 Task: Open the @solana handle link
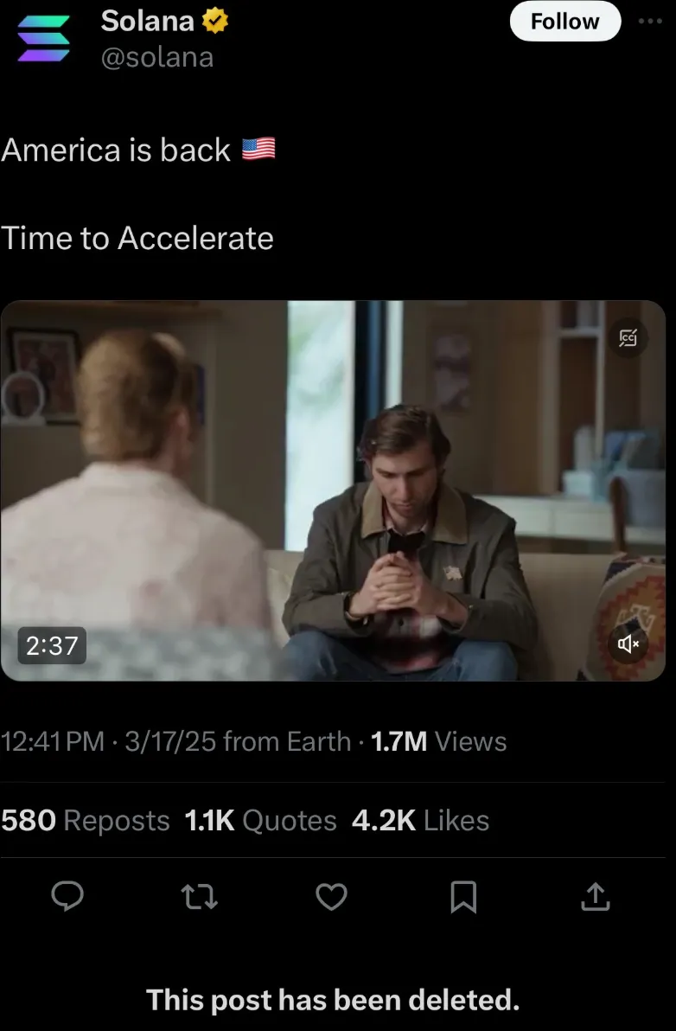[x=157, y=57]
